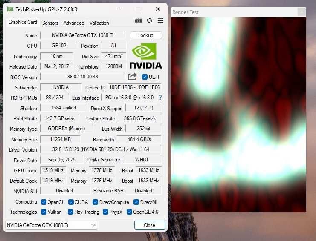Click the Release Date value Mar 2, 2017

[57, 66]
